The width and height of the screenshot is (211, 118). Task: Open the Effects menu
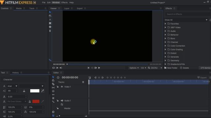click(x=64, y=3)
